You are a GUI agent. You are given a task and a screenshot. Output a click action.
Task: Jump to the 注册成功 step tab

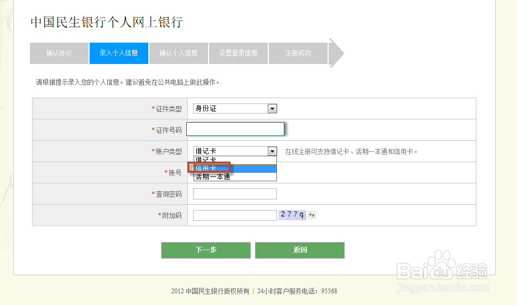coord(298,53)
